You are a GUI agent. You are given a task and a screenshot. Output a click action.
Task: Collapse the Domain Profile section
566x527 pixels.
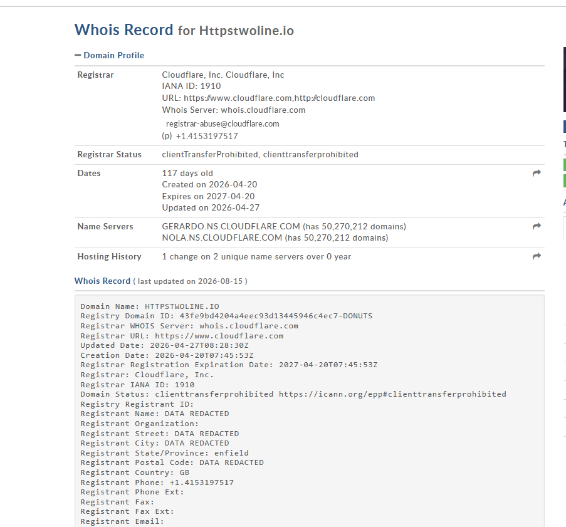click(x=109, y=55)
